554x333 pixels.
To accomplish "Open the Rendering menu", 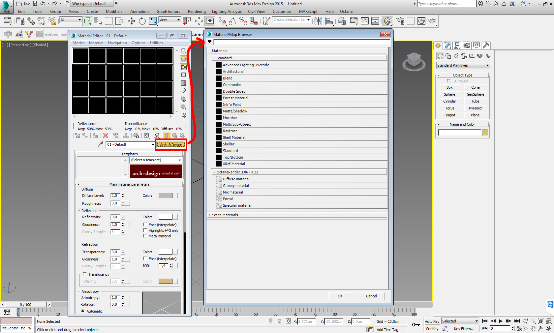I will tap(197, 12).
